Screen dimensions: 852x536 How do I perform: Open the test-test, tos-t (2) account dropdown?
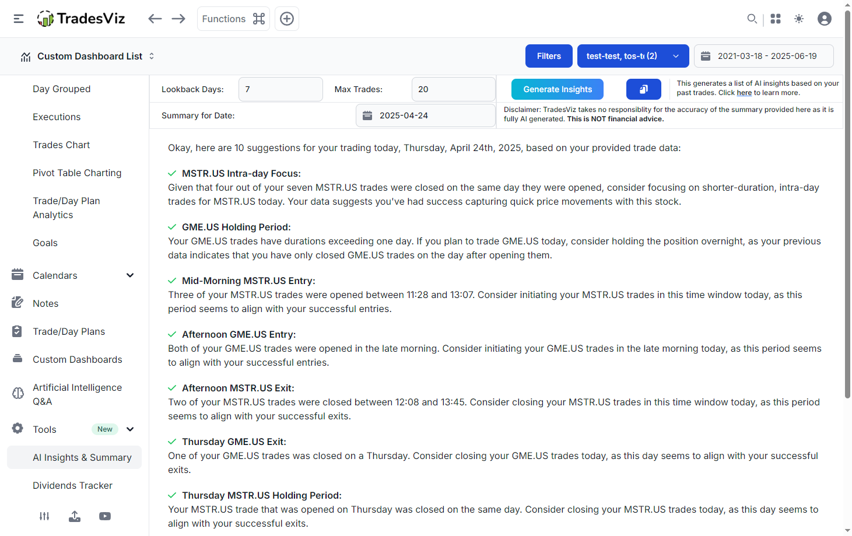point(633,56)
